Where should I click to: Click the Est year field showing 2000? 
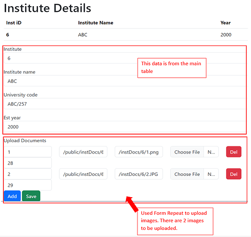click(125, 127)
